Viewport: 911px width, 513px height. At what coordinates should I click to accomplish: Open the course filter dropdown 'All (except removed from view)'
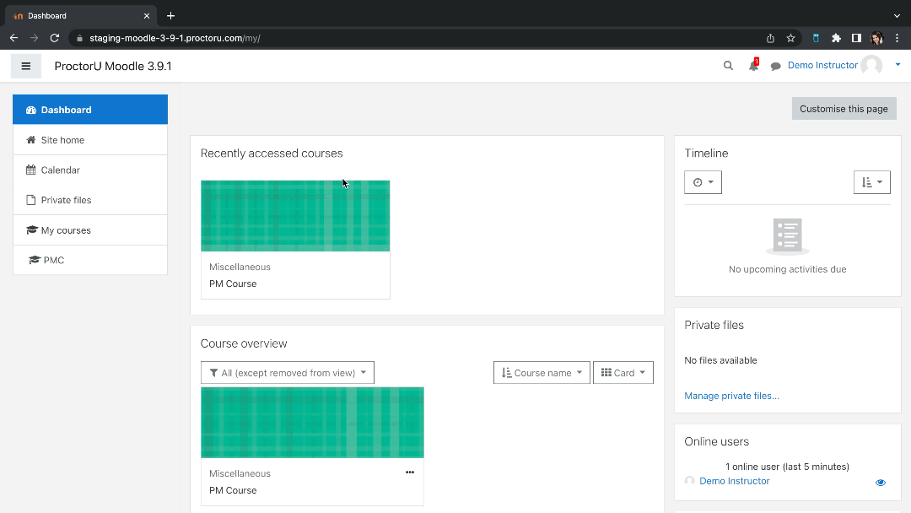point(288,373)
